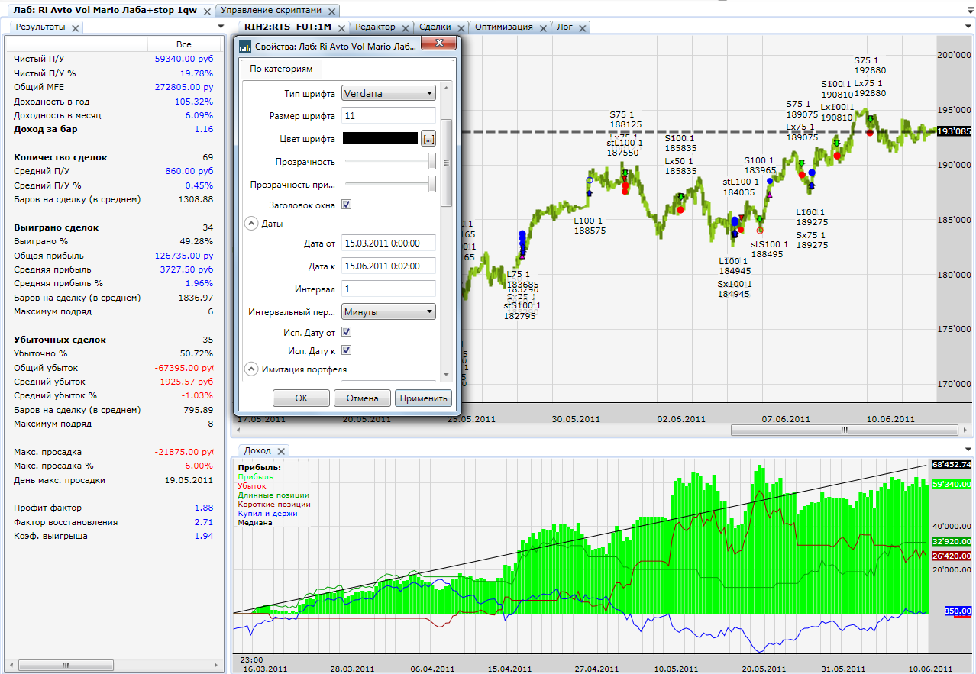Toggle the Заголовок окна checkbox
The image size is (976, 674).
pos(346,205)
